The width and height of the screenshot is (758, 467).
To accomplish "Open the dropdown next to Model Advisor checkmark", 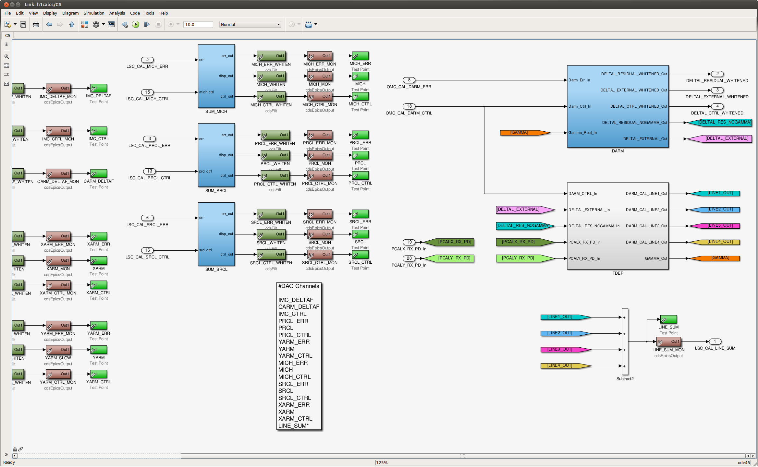I will [299, 24].
